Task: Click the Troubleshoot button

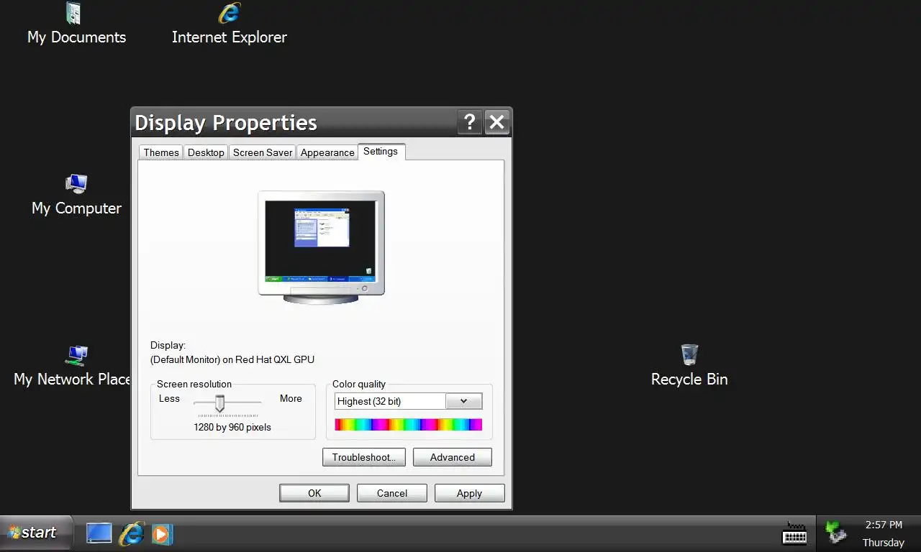Action: click(x=364, y=457)
